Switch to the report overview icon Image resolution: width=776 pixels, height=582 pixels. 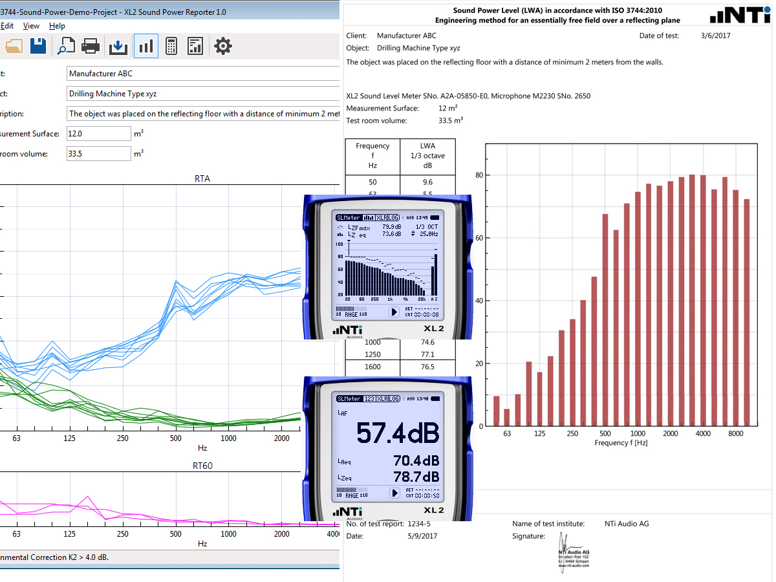(x=195, y=45)
